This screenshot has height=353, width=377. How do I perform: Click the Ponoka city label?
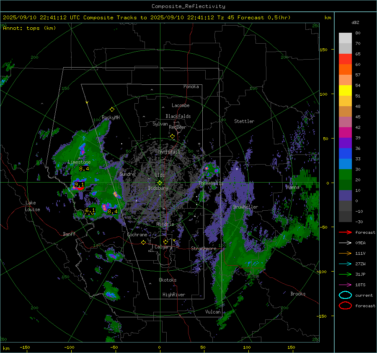(191, 86)
